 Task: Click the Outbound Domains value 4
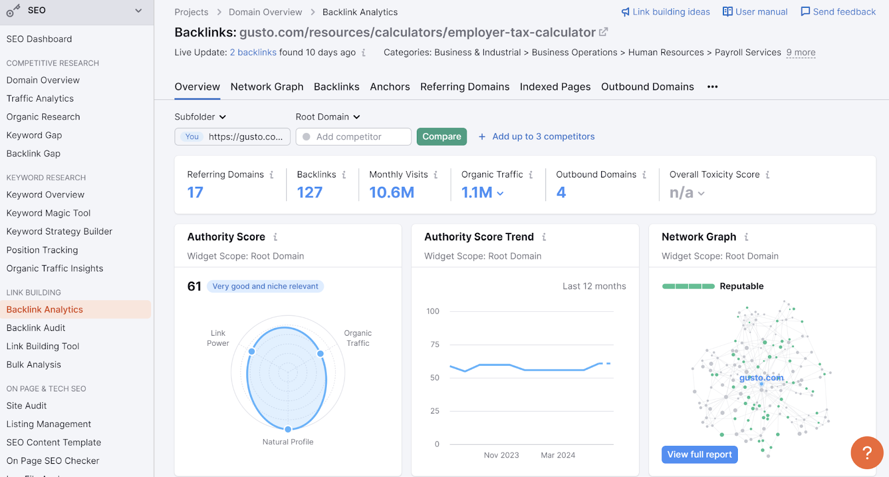coord(561,192)
